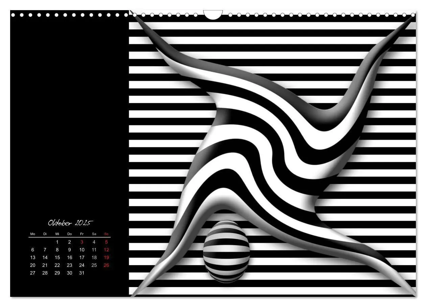The width and height of the screenshot is (426, 307).
Task: Pick date 29 in the calendar
Action: pos(57,273)
